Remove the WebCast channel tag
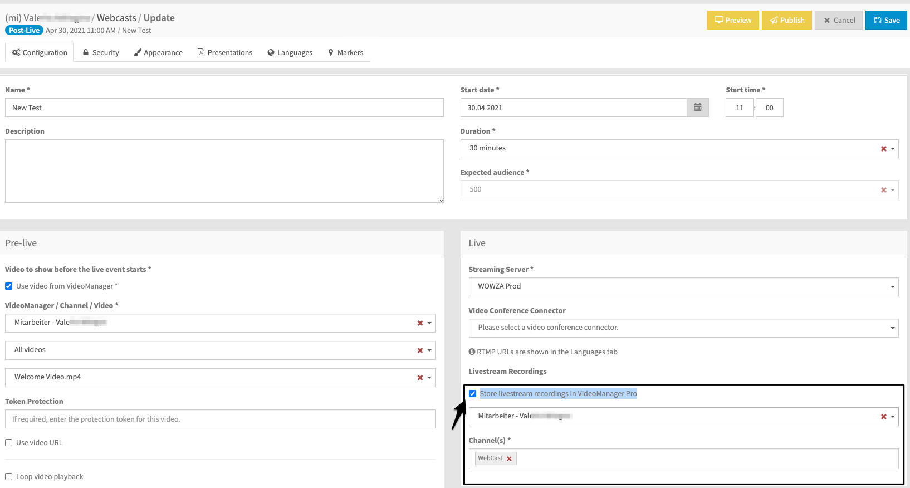This screenshot has height=488, width=910. tap(509, 458)
